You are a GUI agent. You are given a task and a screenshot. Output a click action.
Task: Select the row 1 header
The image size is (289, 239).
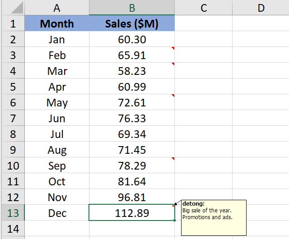(12, 23)
